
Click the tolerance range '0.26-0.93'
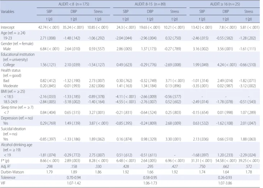[225, 178]
